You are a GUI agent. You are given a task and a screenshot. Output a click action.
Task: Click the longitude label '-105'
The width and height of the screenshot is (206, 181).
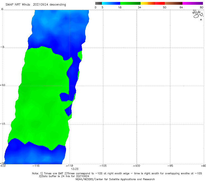(103, 166)
